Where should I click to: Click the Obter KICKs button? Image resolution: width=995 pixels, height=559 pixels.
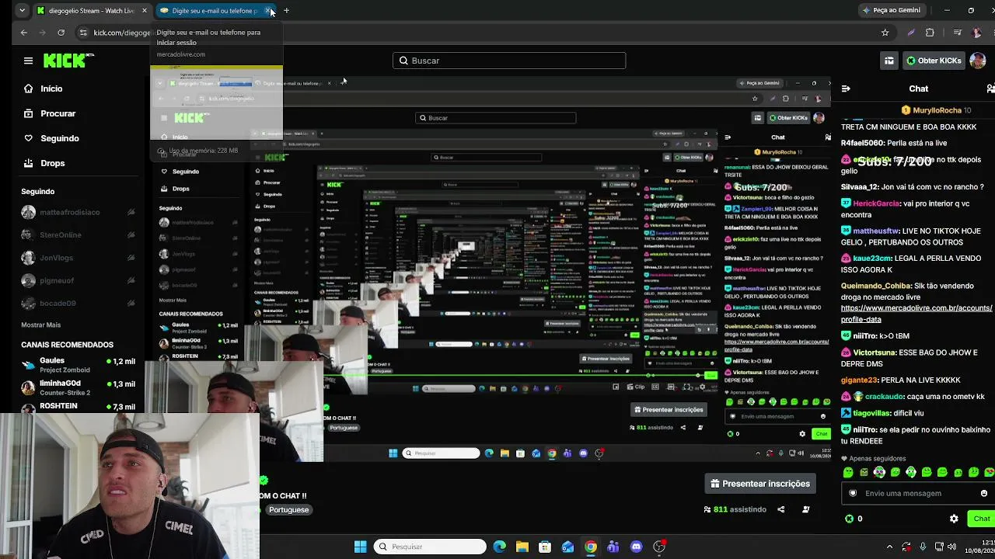click(934, 61)
